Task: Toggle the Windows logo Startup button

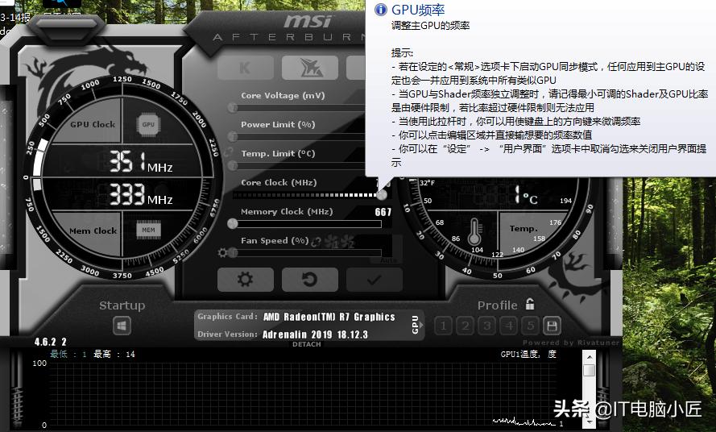Action: (122, 326)
